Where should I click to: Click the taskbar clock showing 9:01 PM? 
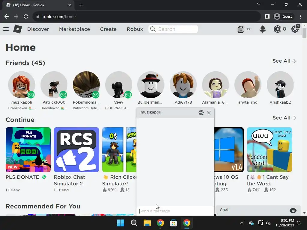click(285, 223)
